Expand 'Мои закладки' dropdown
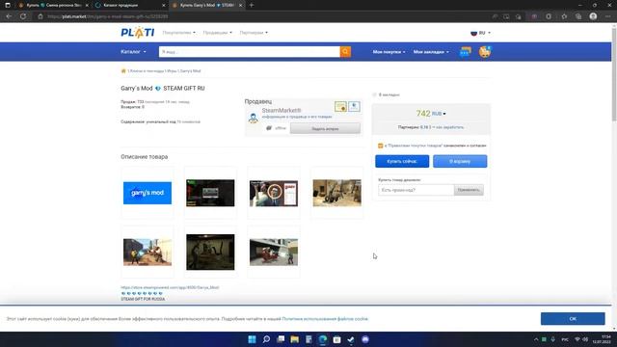The image size is (617, 347). tap(431, 51)
